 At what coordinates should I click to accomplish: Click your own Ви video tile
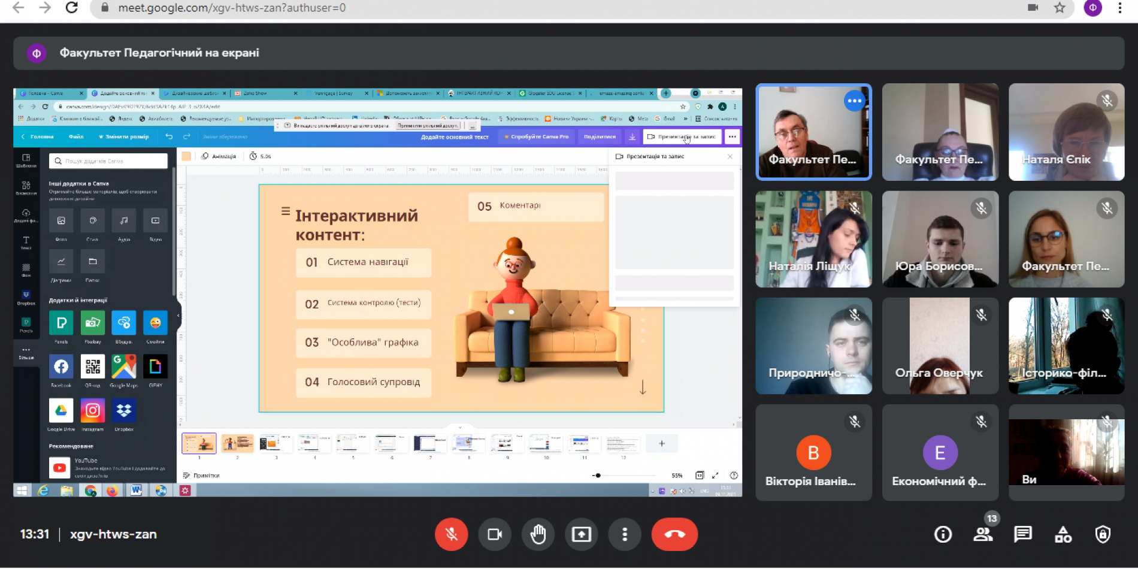[x=1066, y=452]
